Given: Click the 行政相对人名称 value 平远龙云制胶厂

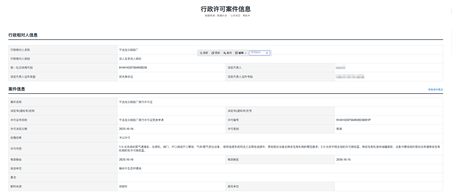Looking at the screenshot, I should coord(129,50).
